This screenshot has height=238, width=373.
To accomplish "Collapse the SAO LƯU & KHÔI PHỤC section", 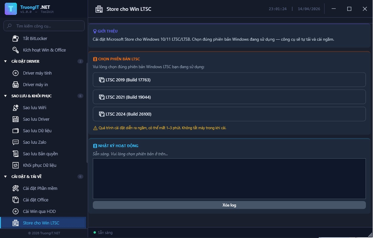I will click(x=5, y=96).
